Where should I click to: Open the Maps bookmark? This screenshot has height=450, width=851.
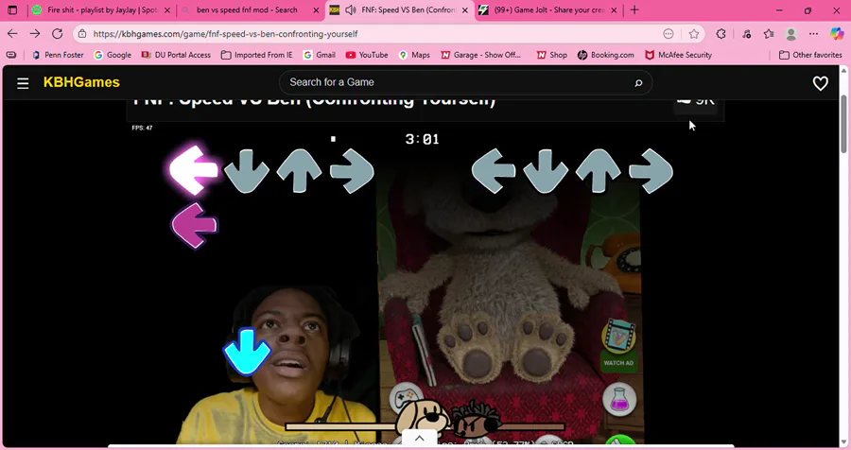coord(414,55)
